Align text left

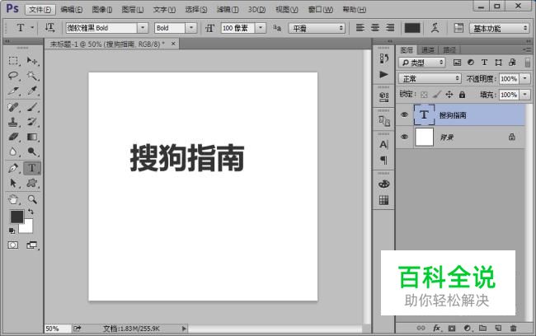[360, 28]
